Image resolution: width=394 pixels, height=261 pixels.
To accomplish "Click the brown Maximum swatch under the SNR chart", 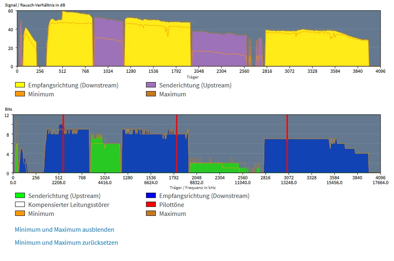I will point(151,94).
